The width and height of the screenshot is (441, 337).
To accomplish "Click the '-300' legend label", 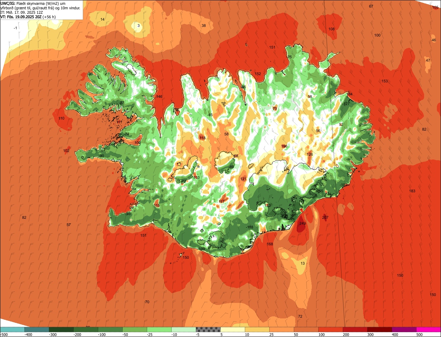I will point(53,334).
